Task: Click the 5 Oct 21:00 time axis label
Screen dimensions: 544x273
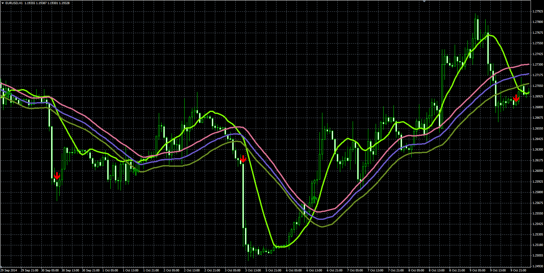Action: tap(274, 270)
